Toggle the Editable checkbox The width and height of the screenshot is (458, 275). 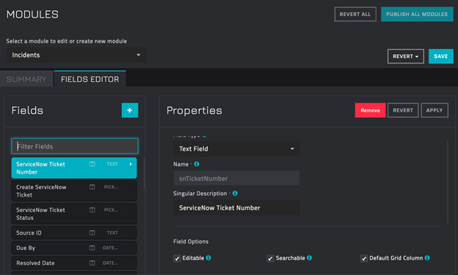pos(177,258)
